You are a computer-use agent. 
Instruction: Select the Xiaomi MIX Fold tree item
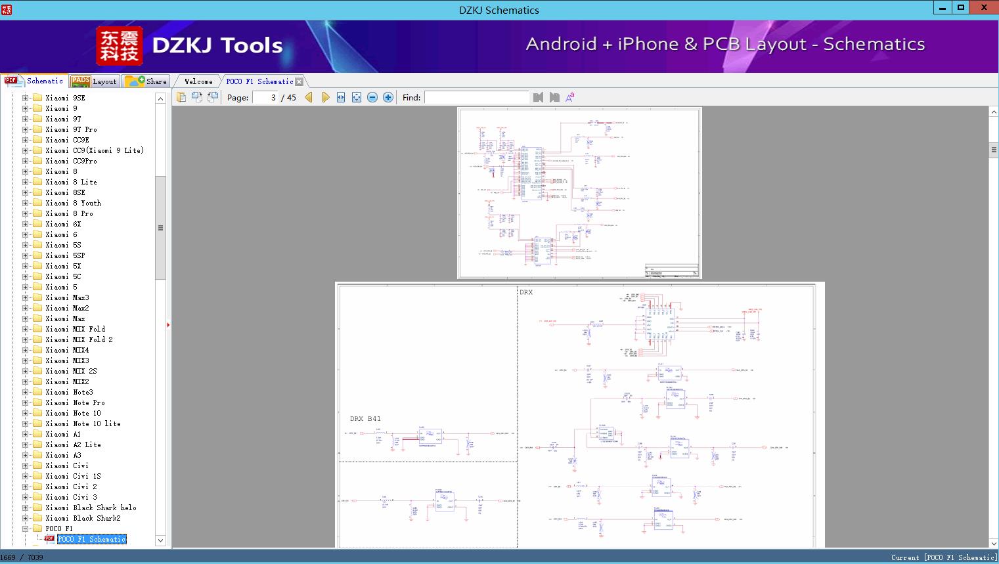[75, 329]
